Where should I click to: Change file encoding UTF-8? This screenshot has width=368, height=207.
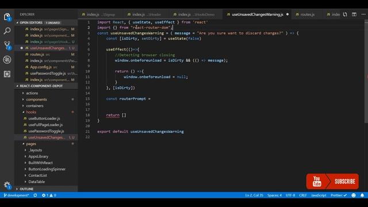(290, 195)
